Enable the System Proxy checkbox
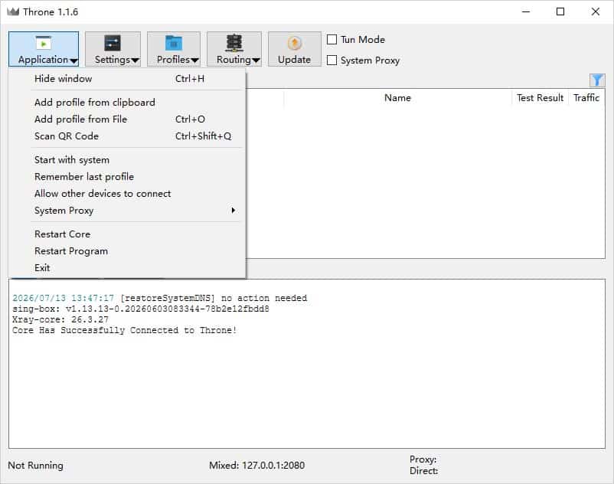The width and height of the screenshot is (614, 484). tap(331, 60)
